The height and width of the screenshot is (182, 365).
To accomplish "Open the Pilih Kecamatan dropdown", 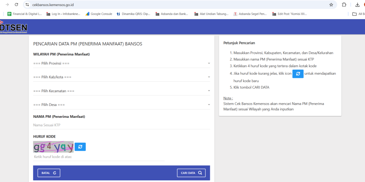I will tap(122, 91).
